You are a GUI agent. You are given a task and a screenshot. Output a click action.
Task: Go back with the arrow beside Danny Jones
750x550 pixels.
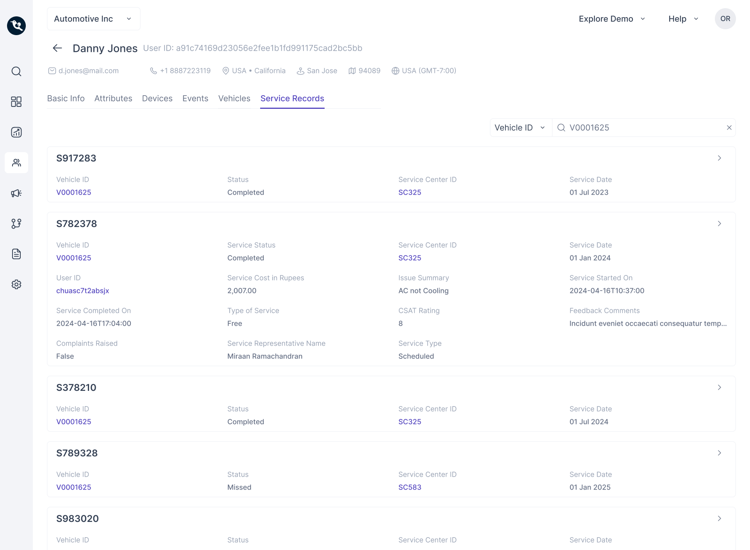point(57,48)
